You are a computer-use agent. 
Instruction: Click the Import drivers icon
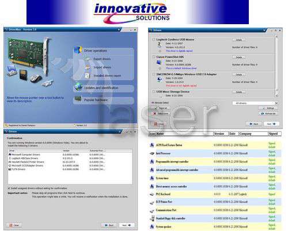point(88,67)
